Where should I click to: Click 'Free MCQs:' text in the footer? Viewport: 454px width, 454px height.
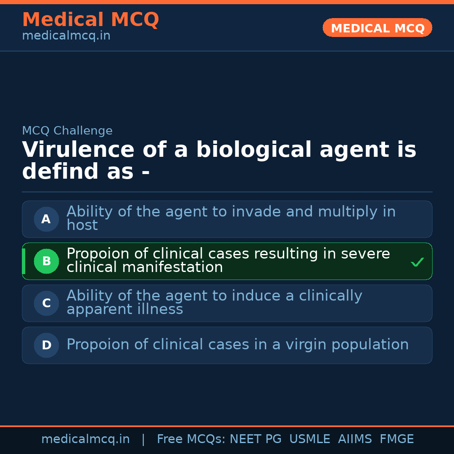click(191, 439)
